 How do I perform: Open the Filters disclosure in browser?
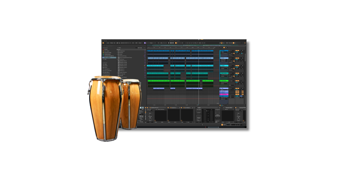click(x=117, y=48)
